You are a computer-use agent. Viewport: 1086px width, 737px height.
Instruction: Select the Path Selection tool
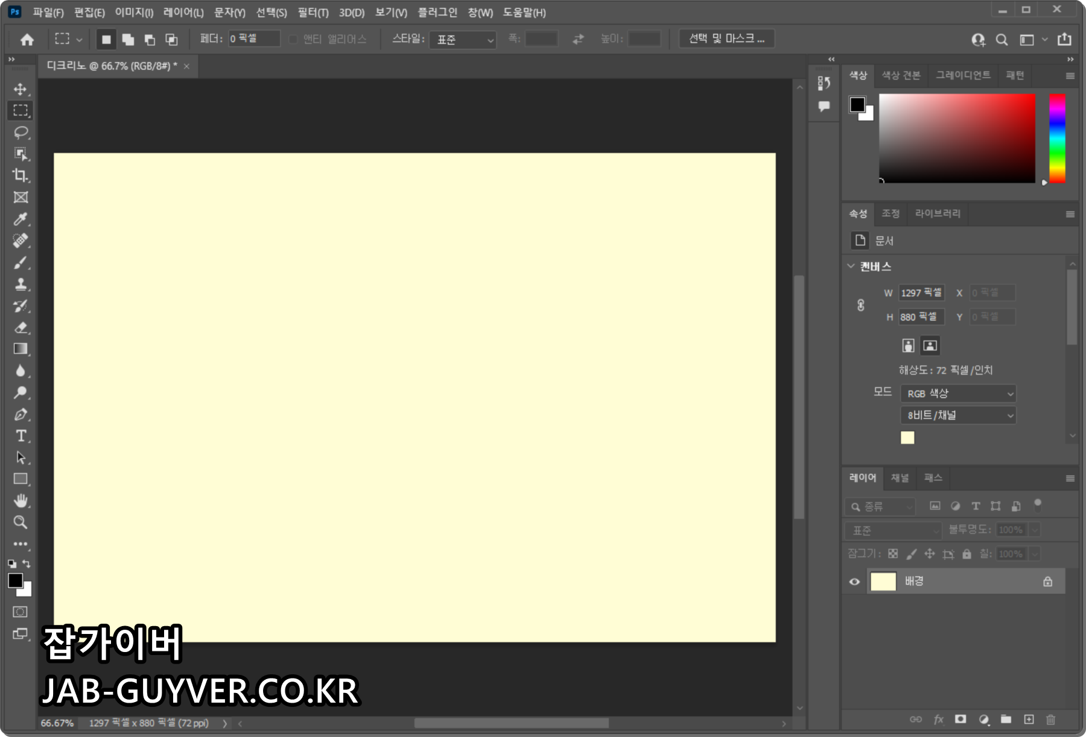tap(21, 457)
